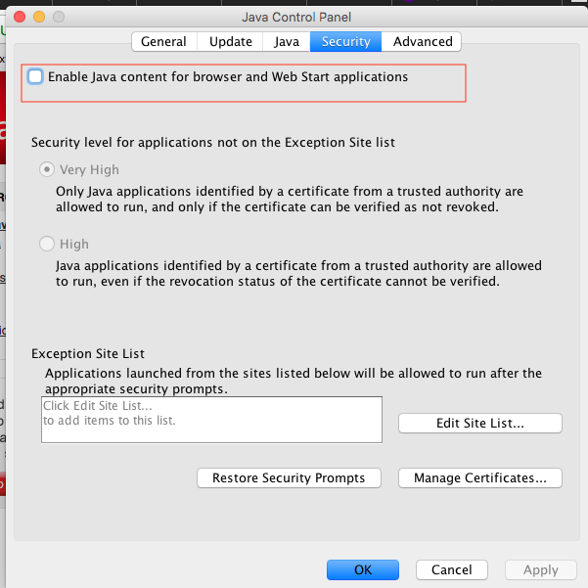Screen dimensions: 588x588
Task: Go to the Advanced tab
Action: 423,42
